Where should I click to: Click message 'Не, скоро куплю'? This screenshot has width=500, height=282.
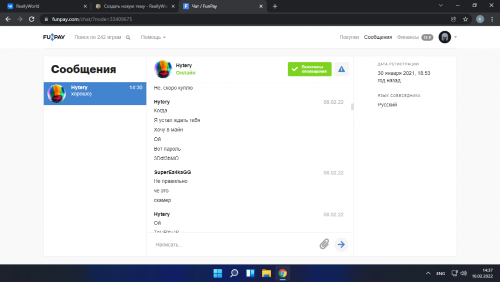pos(173,88)
